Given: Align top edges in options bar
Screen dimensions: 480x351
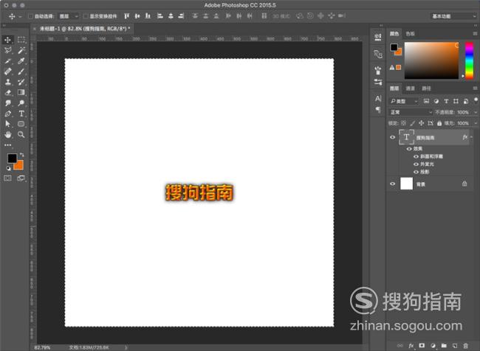Looking at the screenshot, I should 127,16.
